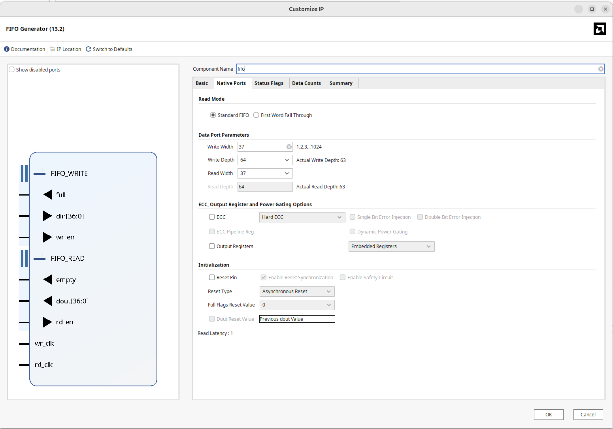Click the IP Location folder icon
Screen dimensions: 613x429
[x=52, y=49]
